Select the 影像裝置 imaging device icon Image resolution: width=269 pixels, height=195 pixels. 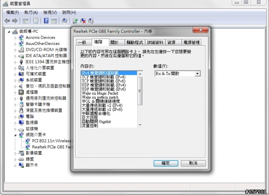click(21, 153)
